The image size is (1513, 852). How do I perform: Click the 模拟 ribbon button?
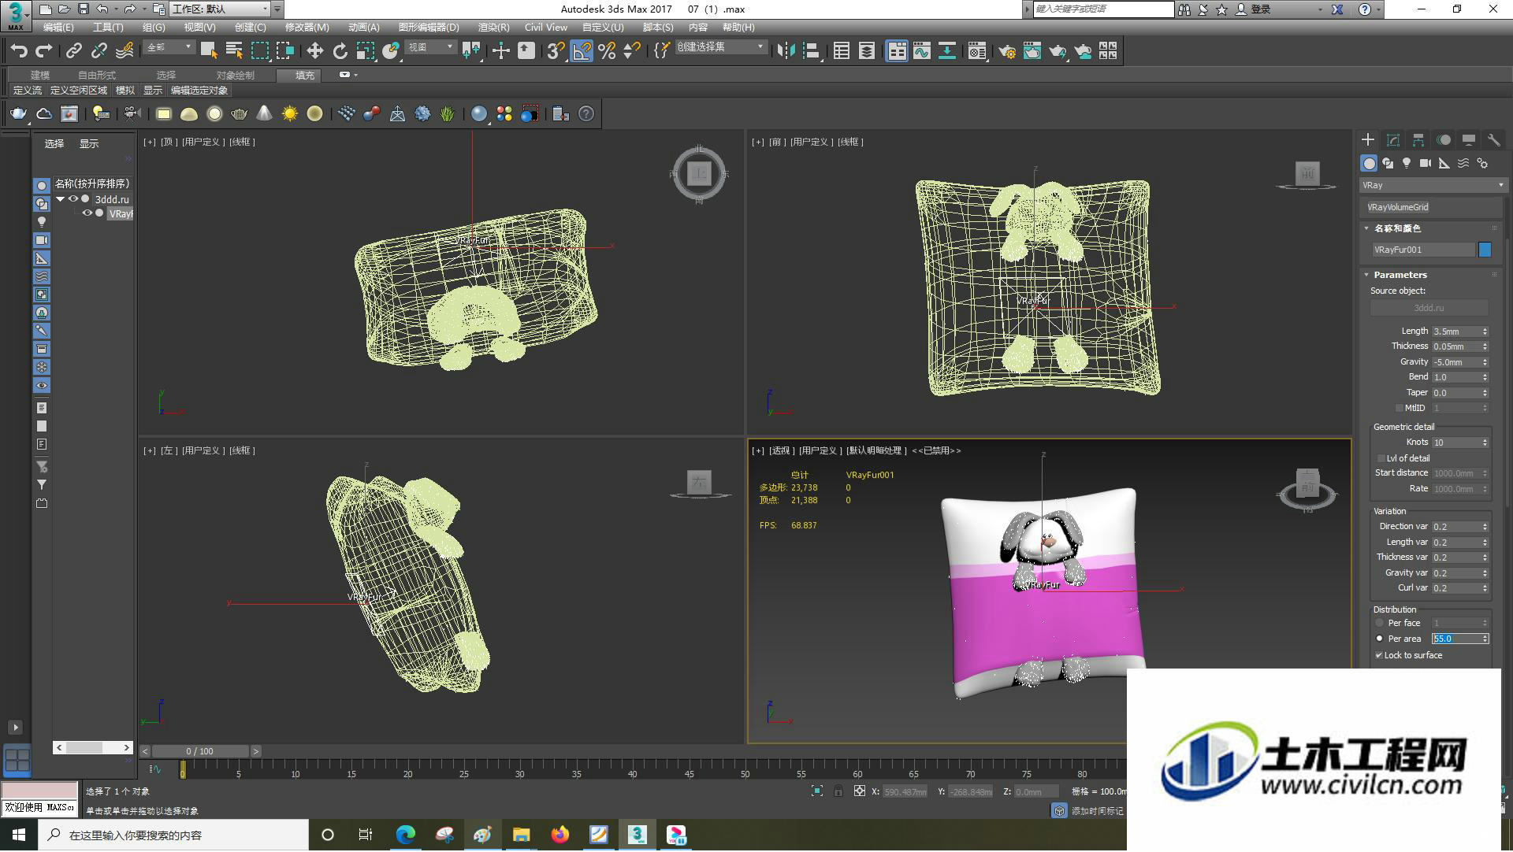click(125, 91)
